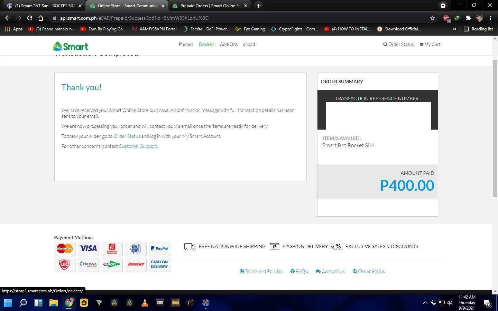Open My Cart in the header
The width and height of the screenshot is (498, 311).
pyautogui.click(x=430, y=44)
